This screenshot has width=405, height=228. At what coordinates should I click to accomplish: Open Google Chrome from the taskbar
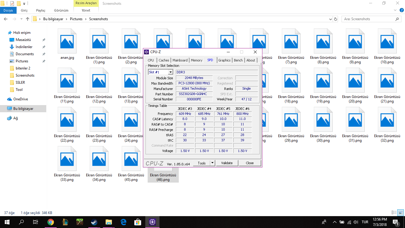point(51,222)
